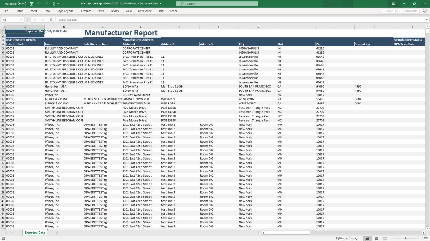The height and width of the screenshot is (241, 430).
Task: Click horizontal scrollbar right arrow
Action: click(x=424, y=233)
